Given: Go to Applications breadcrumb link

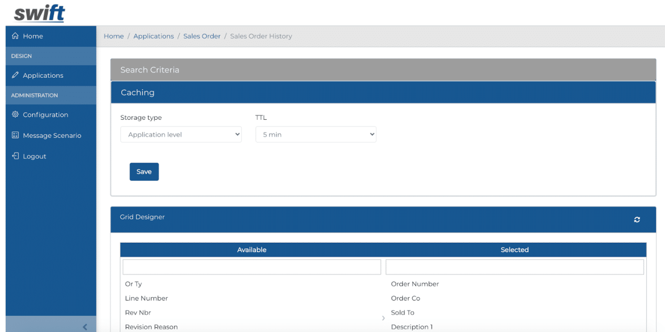Looking at the screenshot, I should [x=154, y=36].
